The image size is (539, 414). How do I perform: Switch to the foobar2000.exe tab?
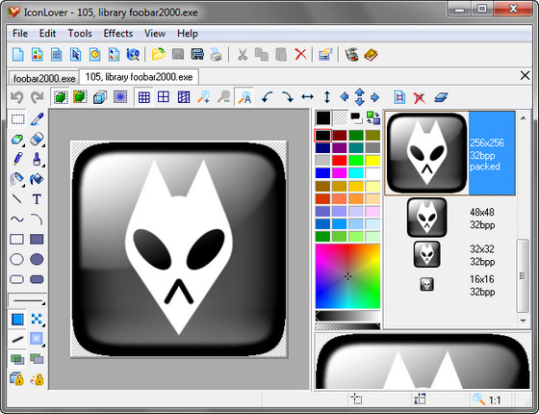tap(44, 78)
